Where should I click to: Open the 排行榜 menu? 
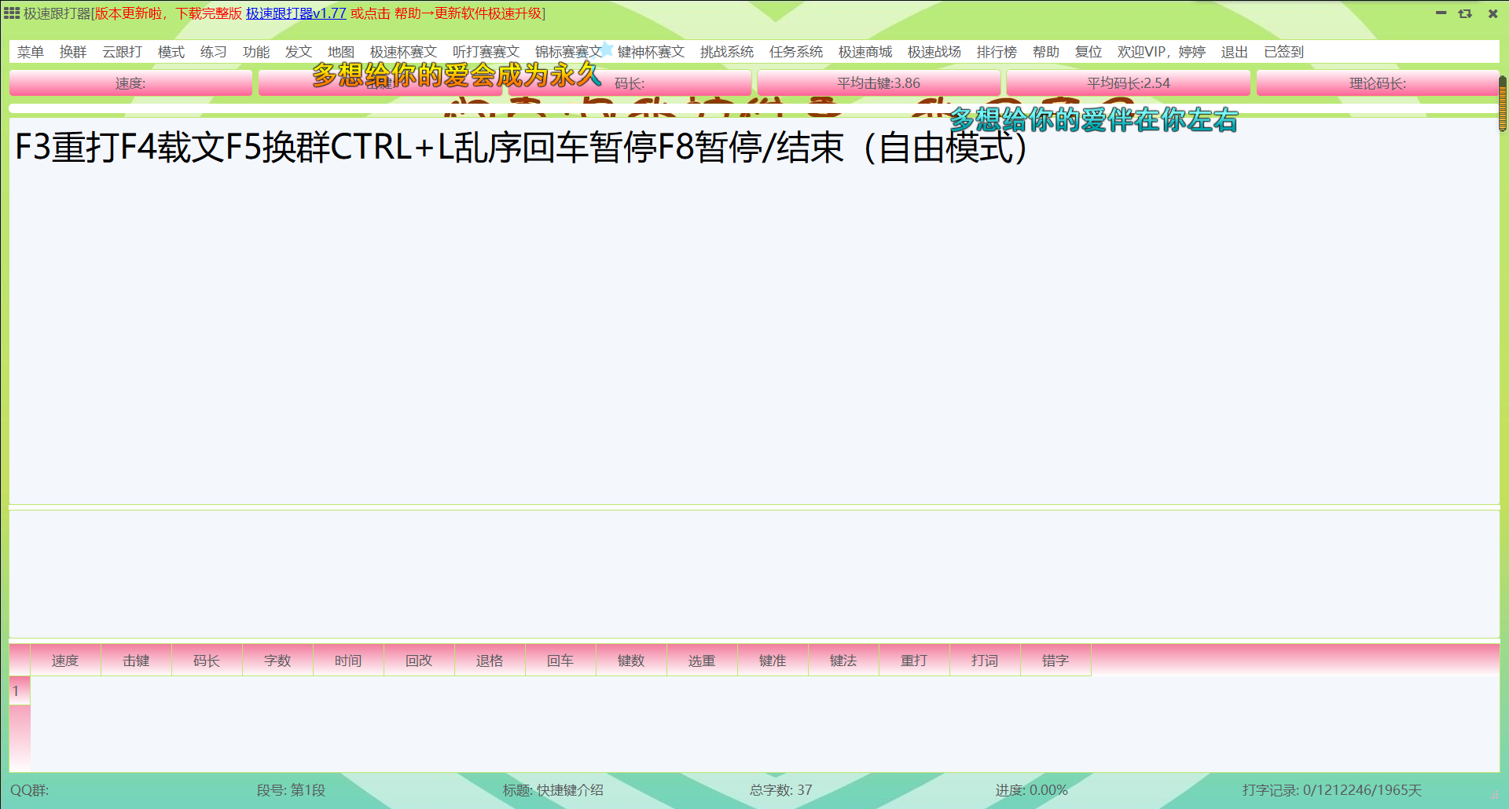click(x=997, y=52)
